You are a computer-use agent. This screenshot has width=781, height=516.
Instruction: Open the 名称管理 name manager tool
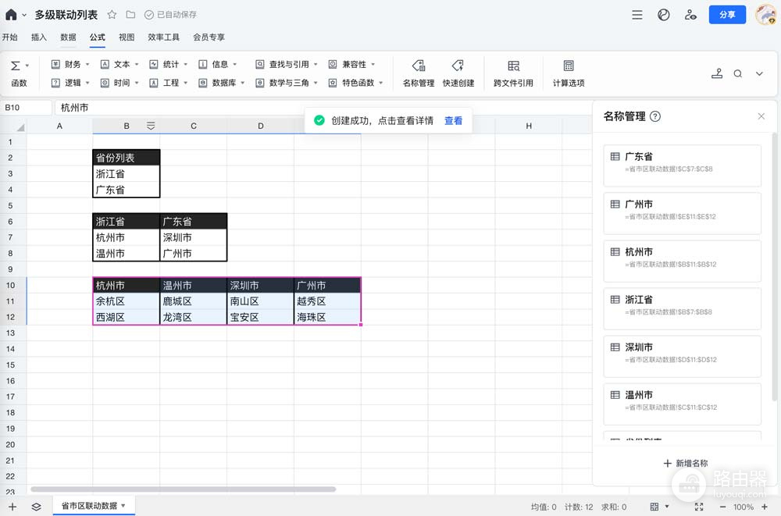tap(419, 73)
